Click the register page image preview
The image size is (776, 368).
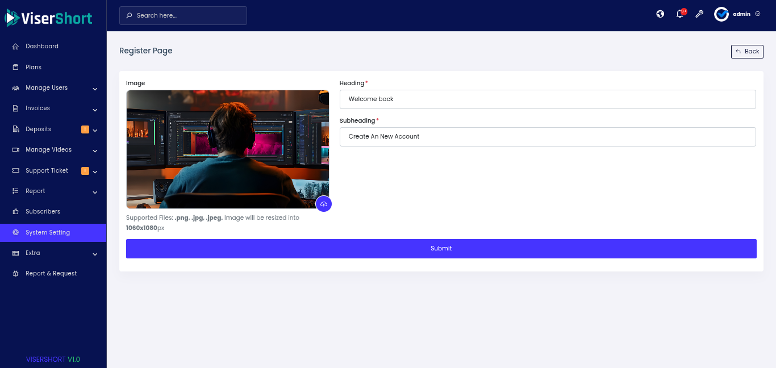[227, 149]
